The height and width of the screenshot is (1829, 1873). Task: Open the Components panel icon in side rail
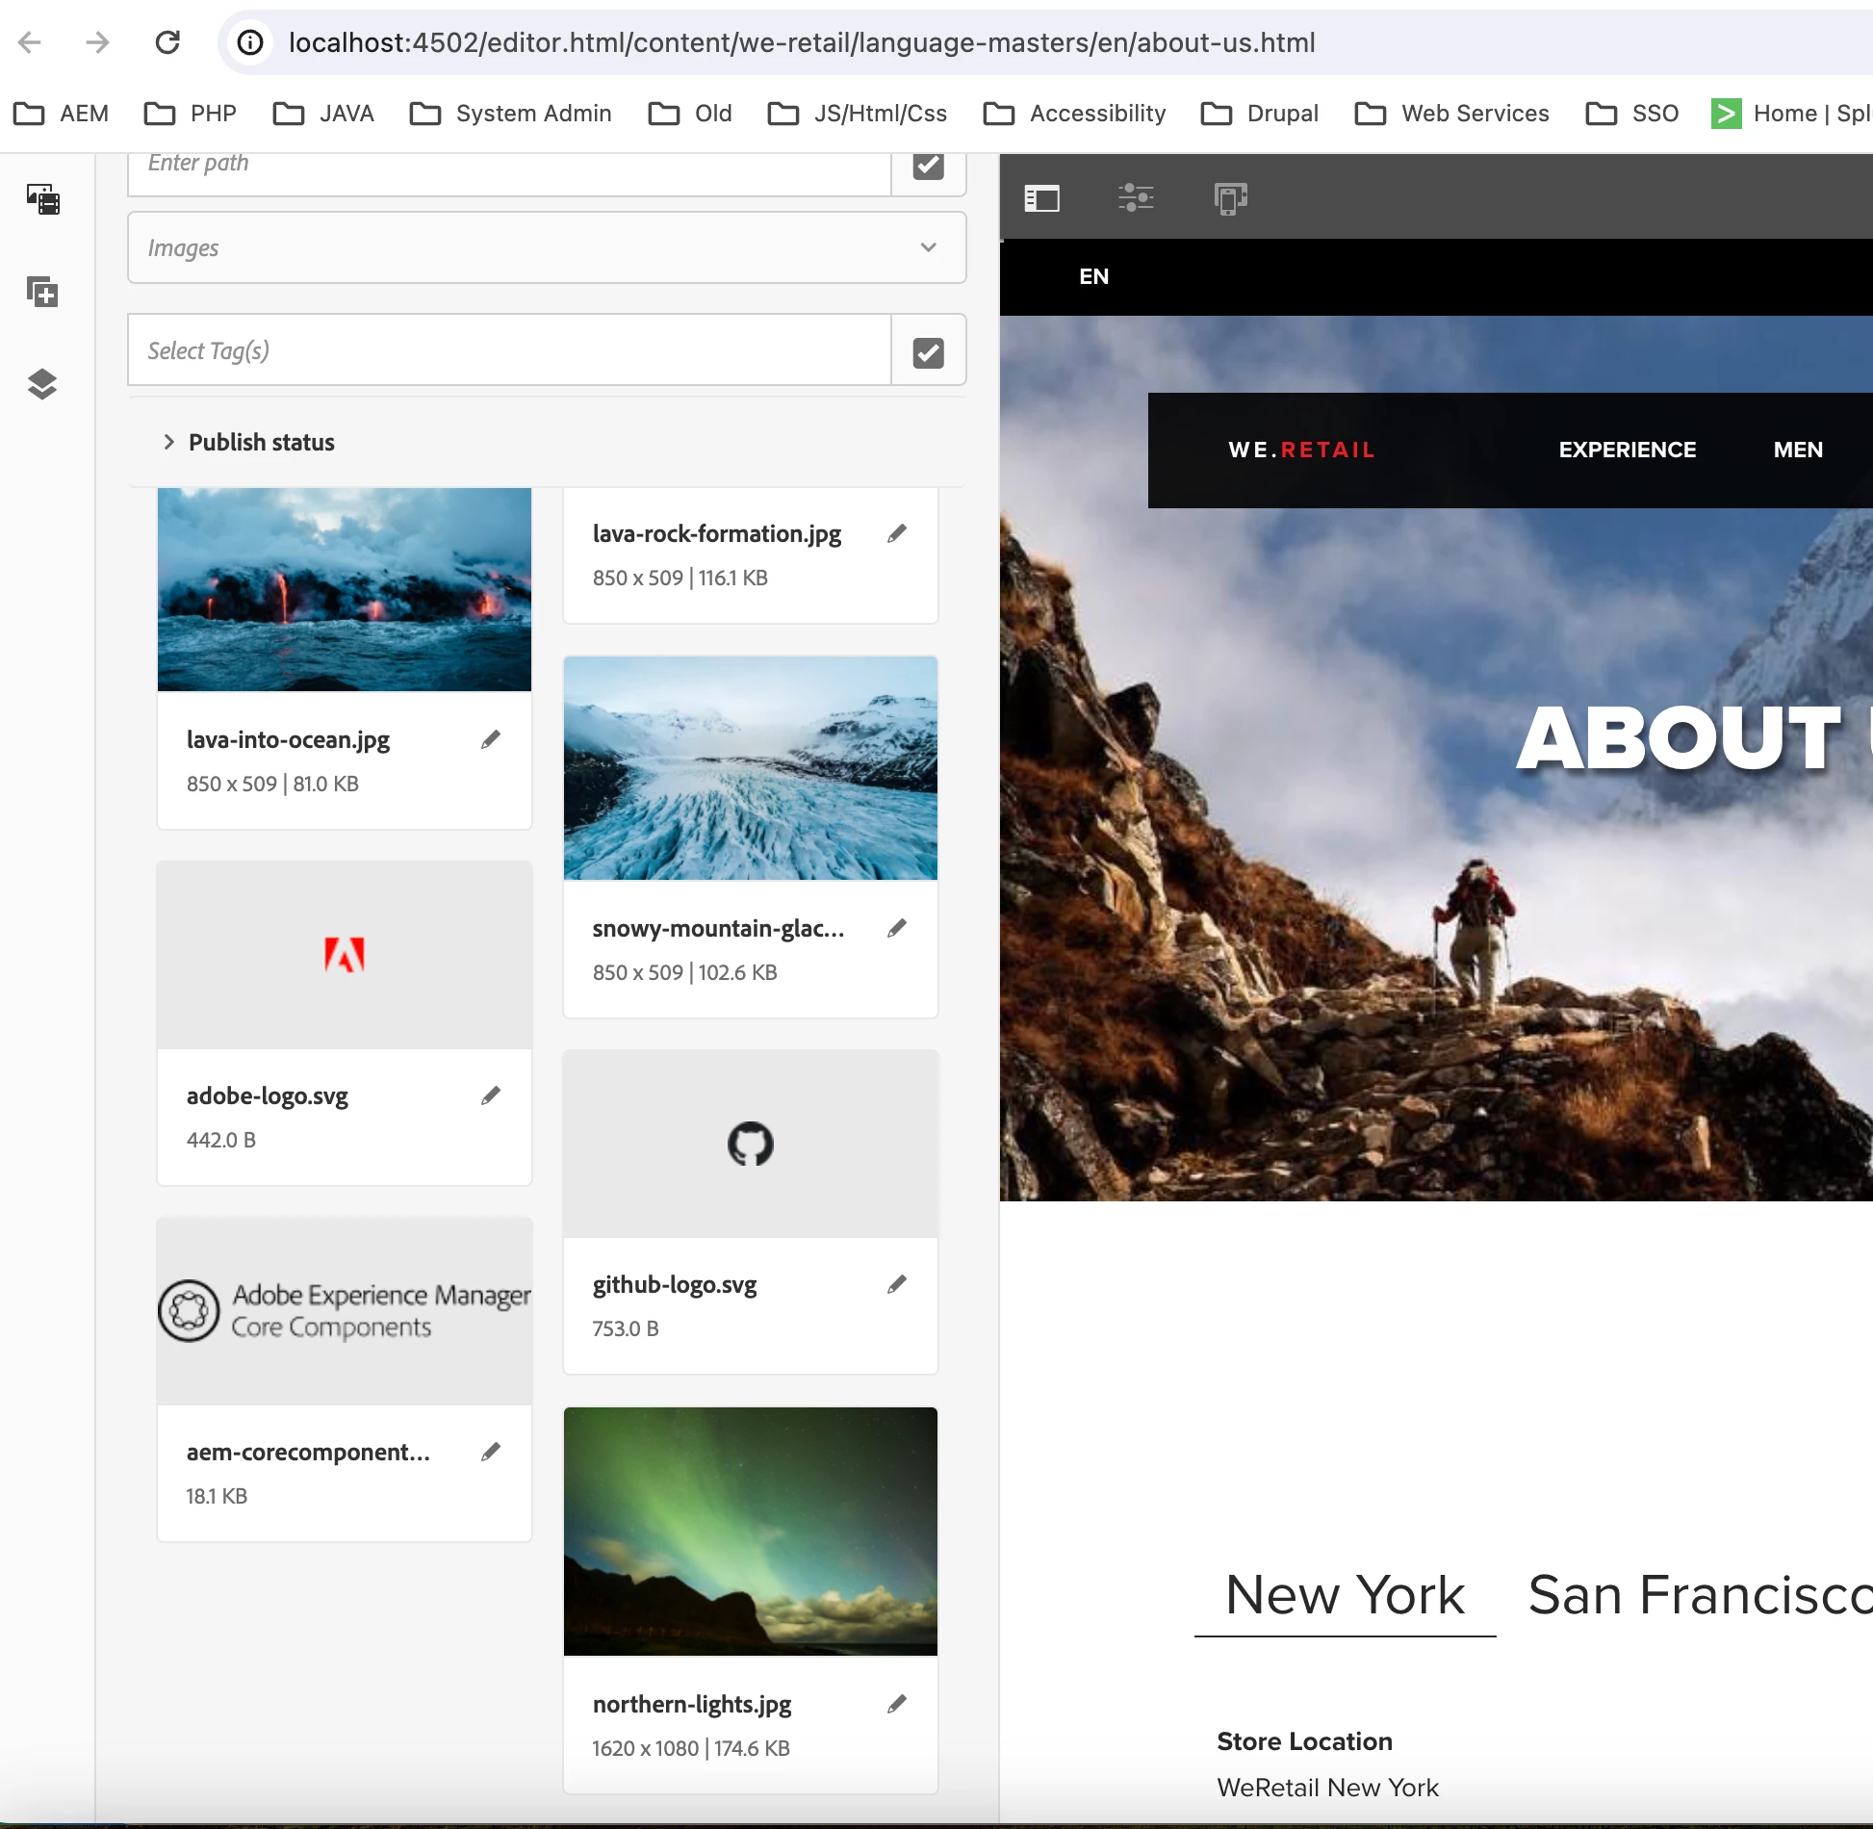43,292
